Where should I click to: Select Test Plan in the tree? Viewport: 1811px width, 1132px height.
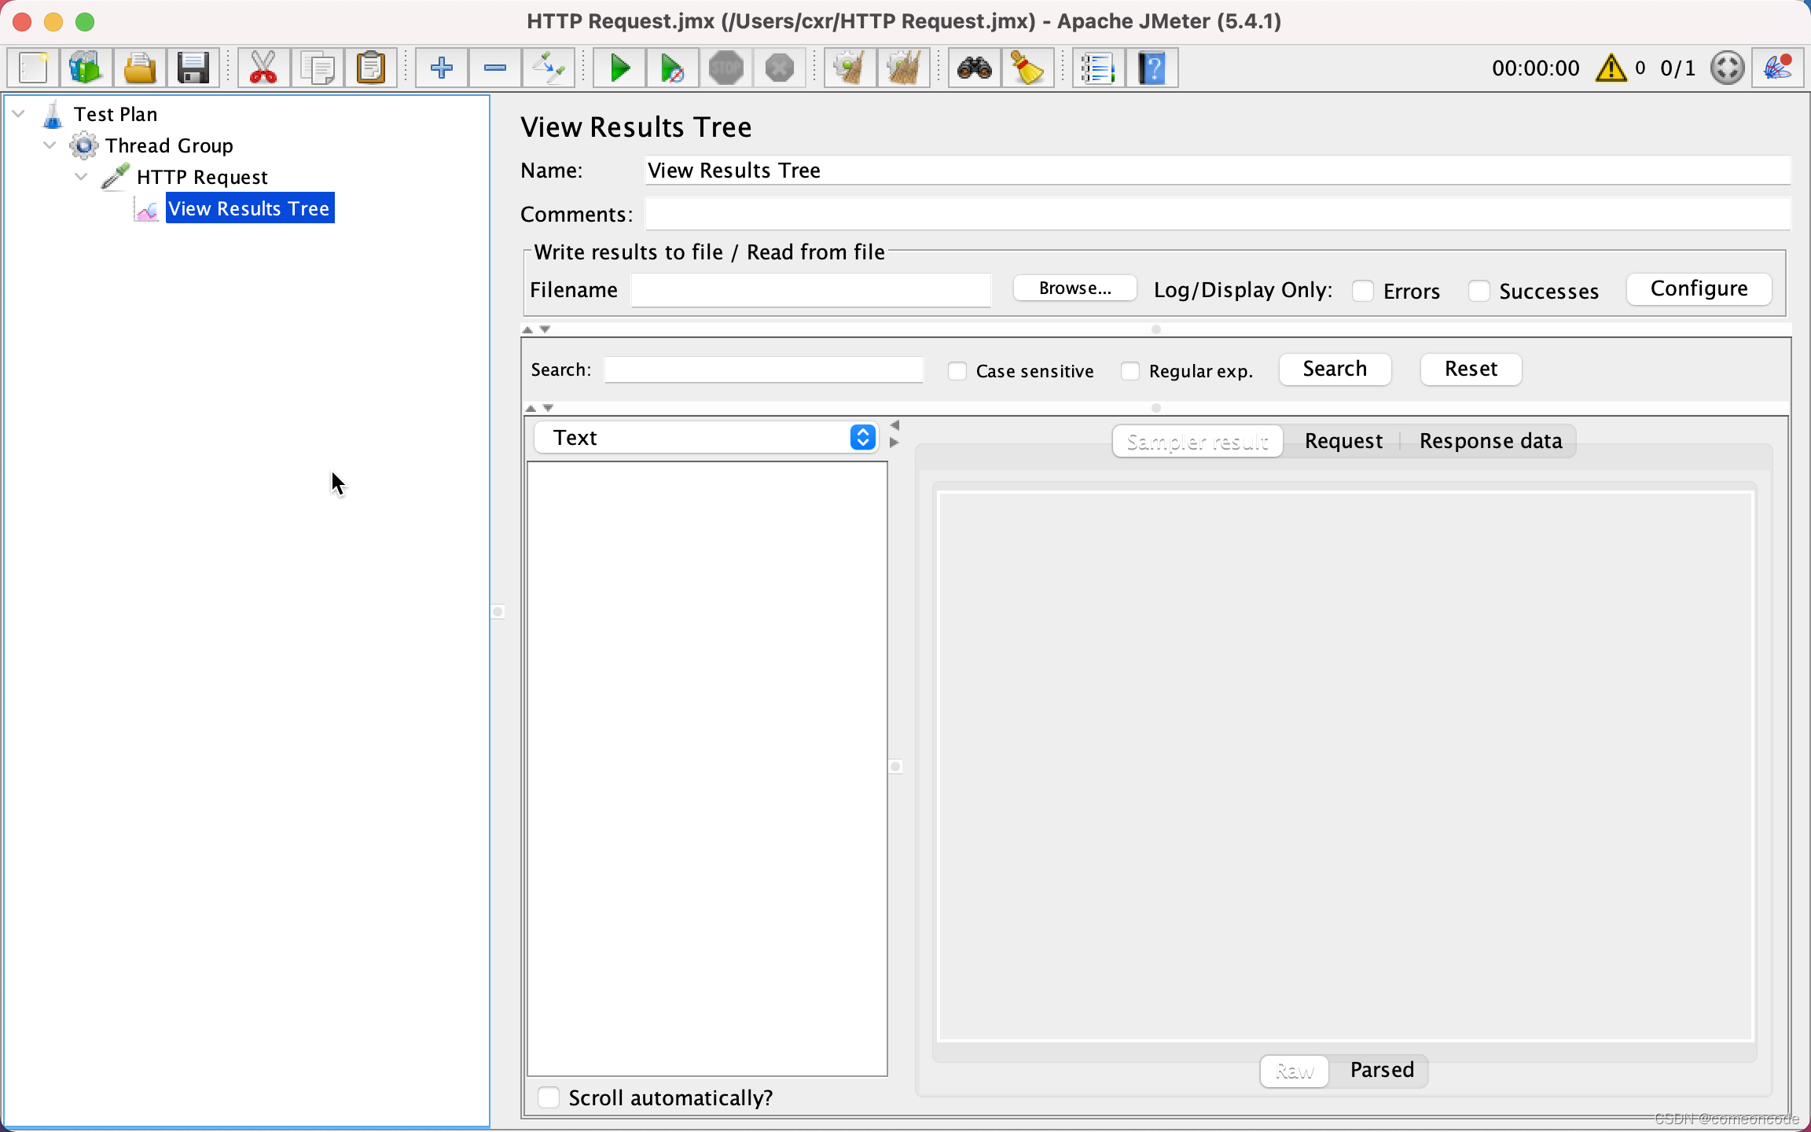pos(116,114)
